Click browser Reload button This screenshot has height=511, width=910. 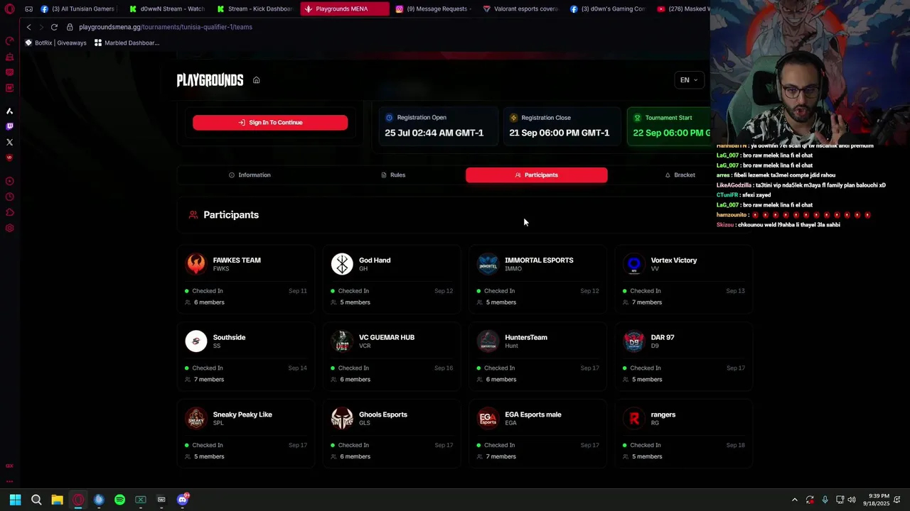point(54,27)
